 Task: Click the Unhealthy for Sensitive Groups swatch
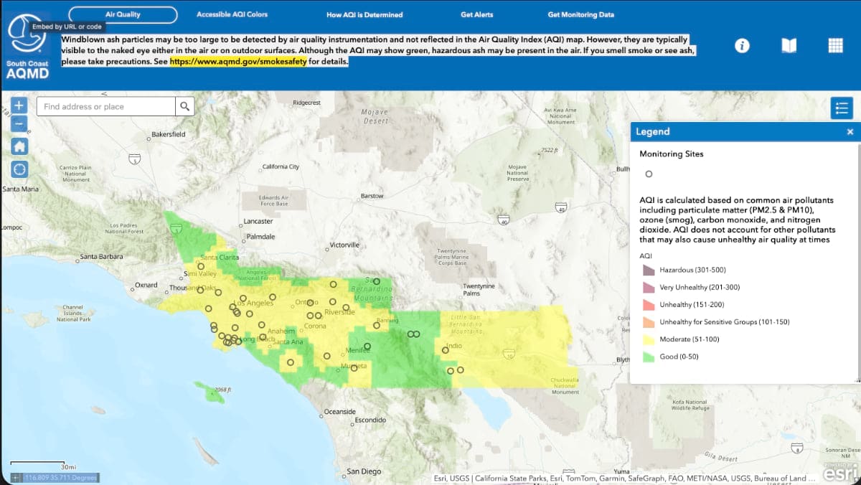pos(648,322)
